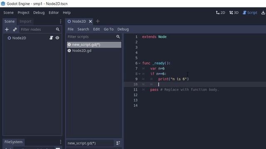The image size is (266, 149).
Task: Click the AssetLib download icon
Action: pos(263,13)
